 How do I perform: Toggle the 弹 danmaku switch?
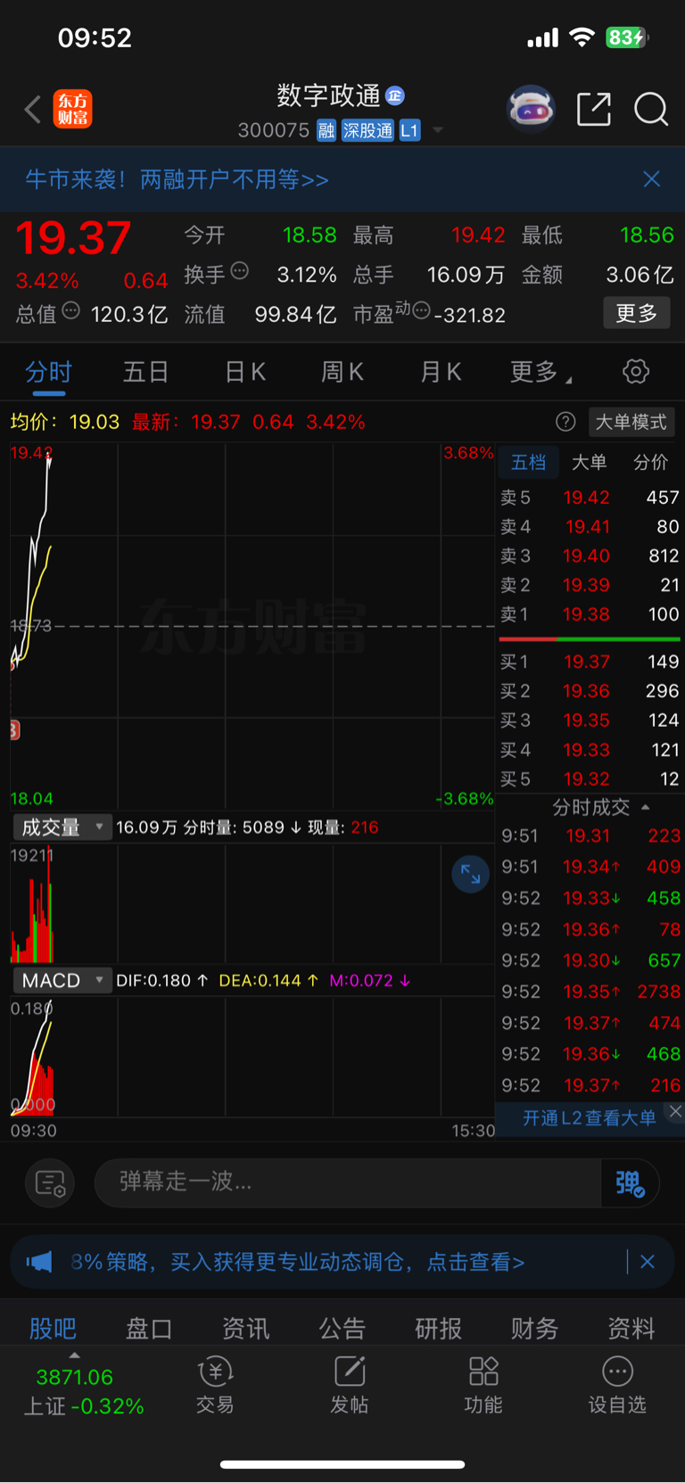tap(630, 1183)
